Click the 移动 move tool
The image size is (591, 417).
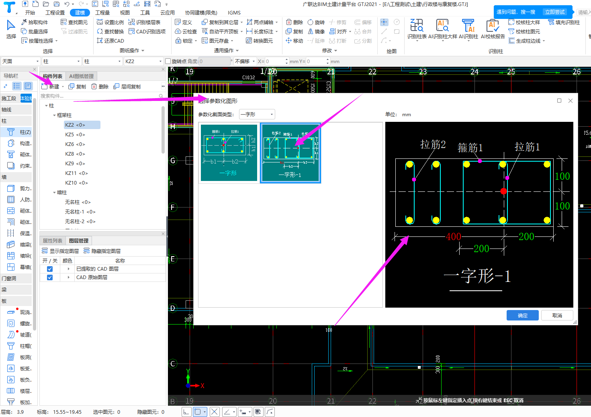(294, 41)
